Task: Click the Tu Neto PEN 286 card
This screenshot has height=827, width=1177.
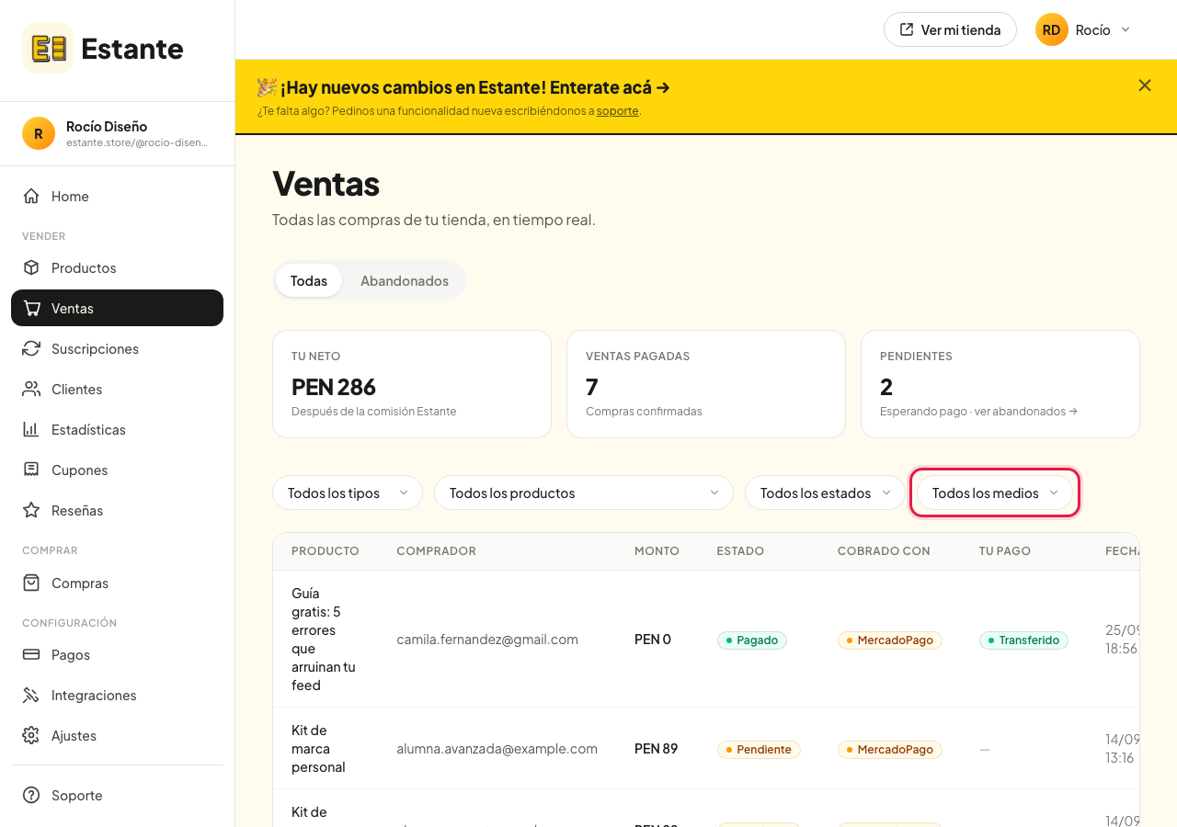Action: click(x=412, y=384)
